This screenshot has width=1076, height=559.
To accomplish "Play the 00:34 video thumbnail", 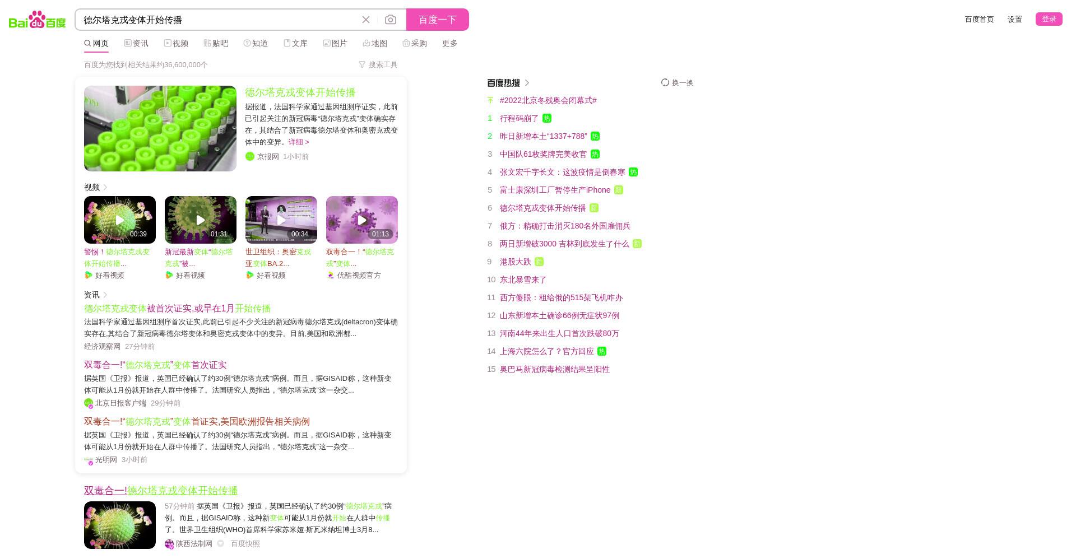I will point(281,220).
